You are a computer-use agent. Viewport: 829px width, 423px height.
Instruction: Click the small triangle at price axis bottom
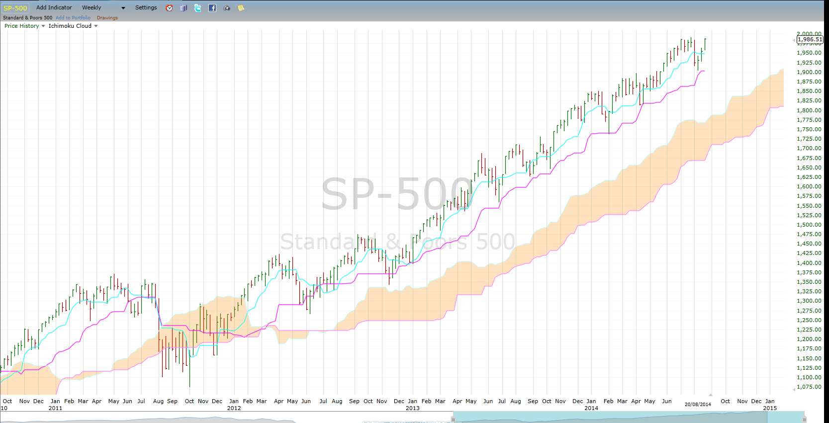pos(794,390)
